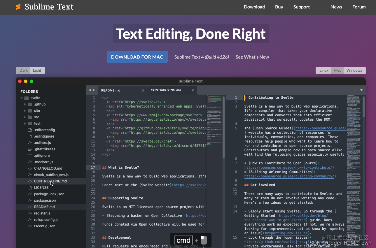Screen dimensions: 376x248
Task: Expand the test folder arrow
Action: tap(25, 124)
